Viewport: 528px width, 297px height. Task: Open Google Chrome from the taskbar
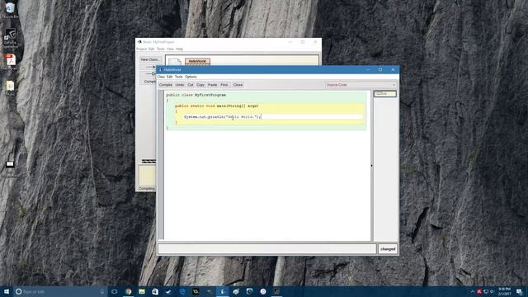(129, 291)
